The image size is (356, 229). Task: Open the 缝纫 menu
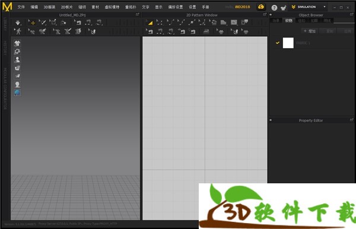[x=82, y=7]
